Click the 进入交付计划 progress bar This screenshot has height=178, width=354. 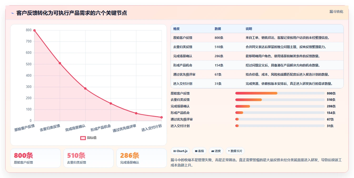[x=280, y=126]
